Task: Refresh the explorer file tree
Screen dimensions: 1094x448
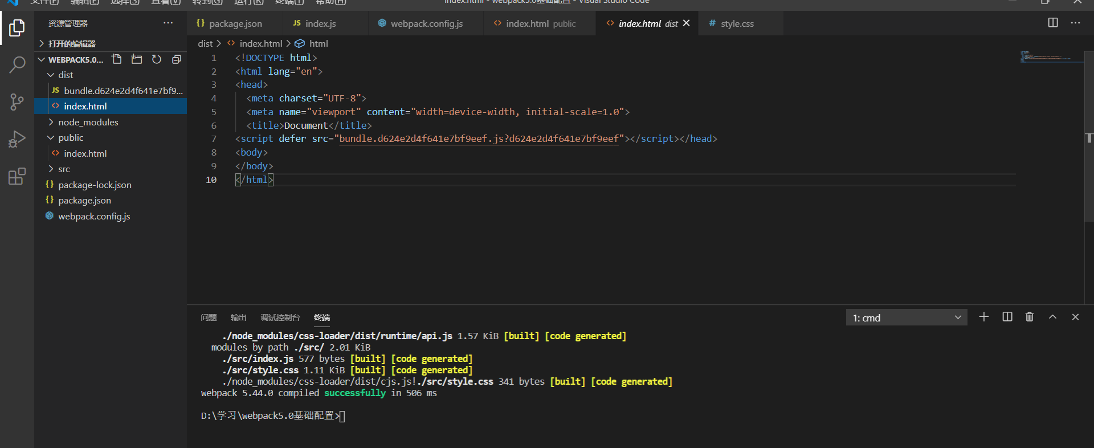Action: (x=157, y=59)
